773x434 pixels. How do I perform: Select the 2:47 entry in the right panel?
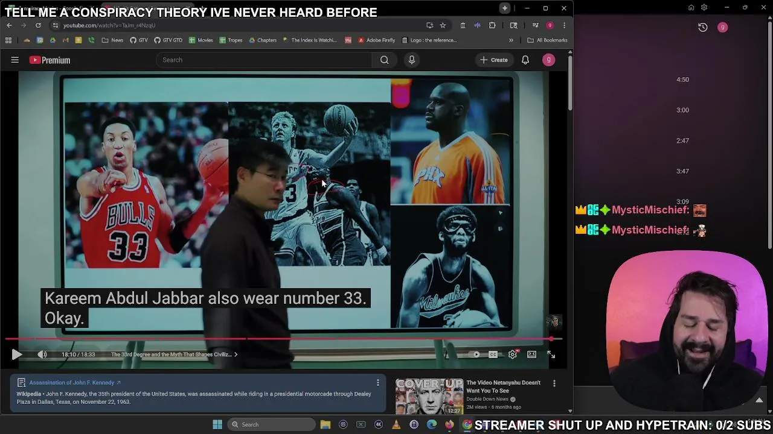tap(682, 140)
